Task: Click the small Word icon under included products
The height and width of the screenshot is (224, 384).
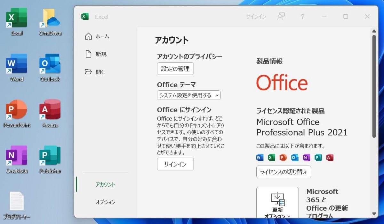Action: point(260,157)
